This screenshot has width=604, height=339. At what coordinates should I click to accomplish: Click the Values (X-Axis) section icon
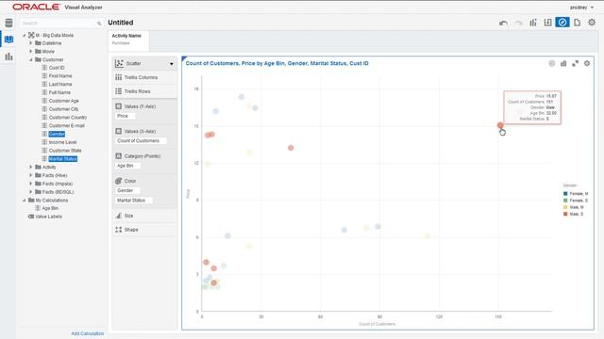point(118,131)
